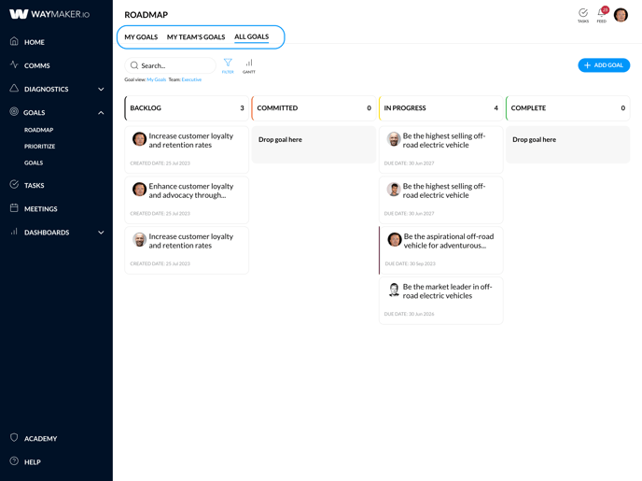Open Help from the sidebar

(x=33, y=462)
